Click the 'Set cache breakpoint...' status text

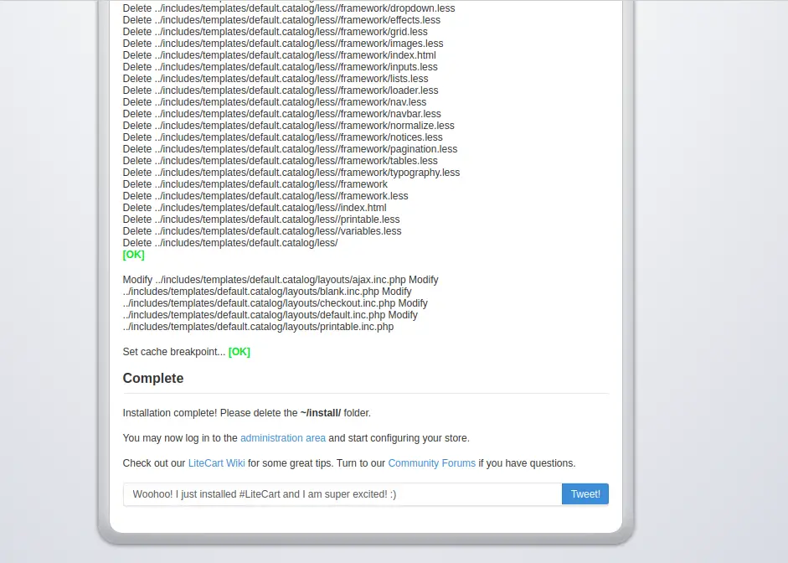(174, 351)
